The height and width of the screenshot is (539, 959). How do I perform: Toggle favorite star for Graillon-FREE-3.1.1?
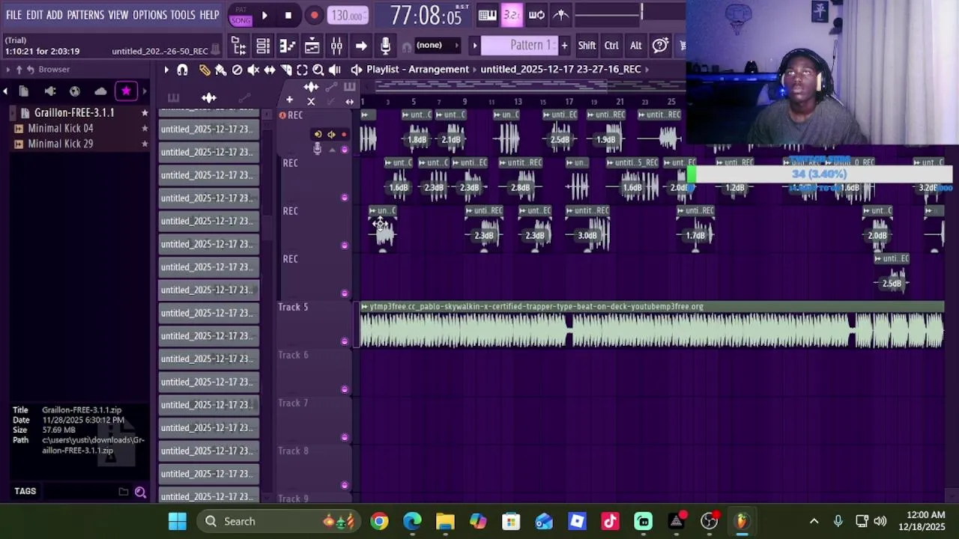pyautogui.click(x=145, y=113)
